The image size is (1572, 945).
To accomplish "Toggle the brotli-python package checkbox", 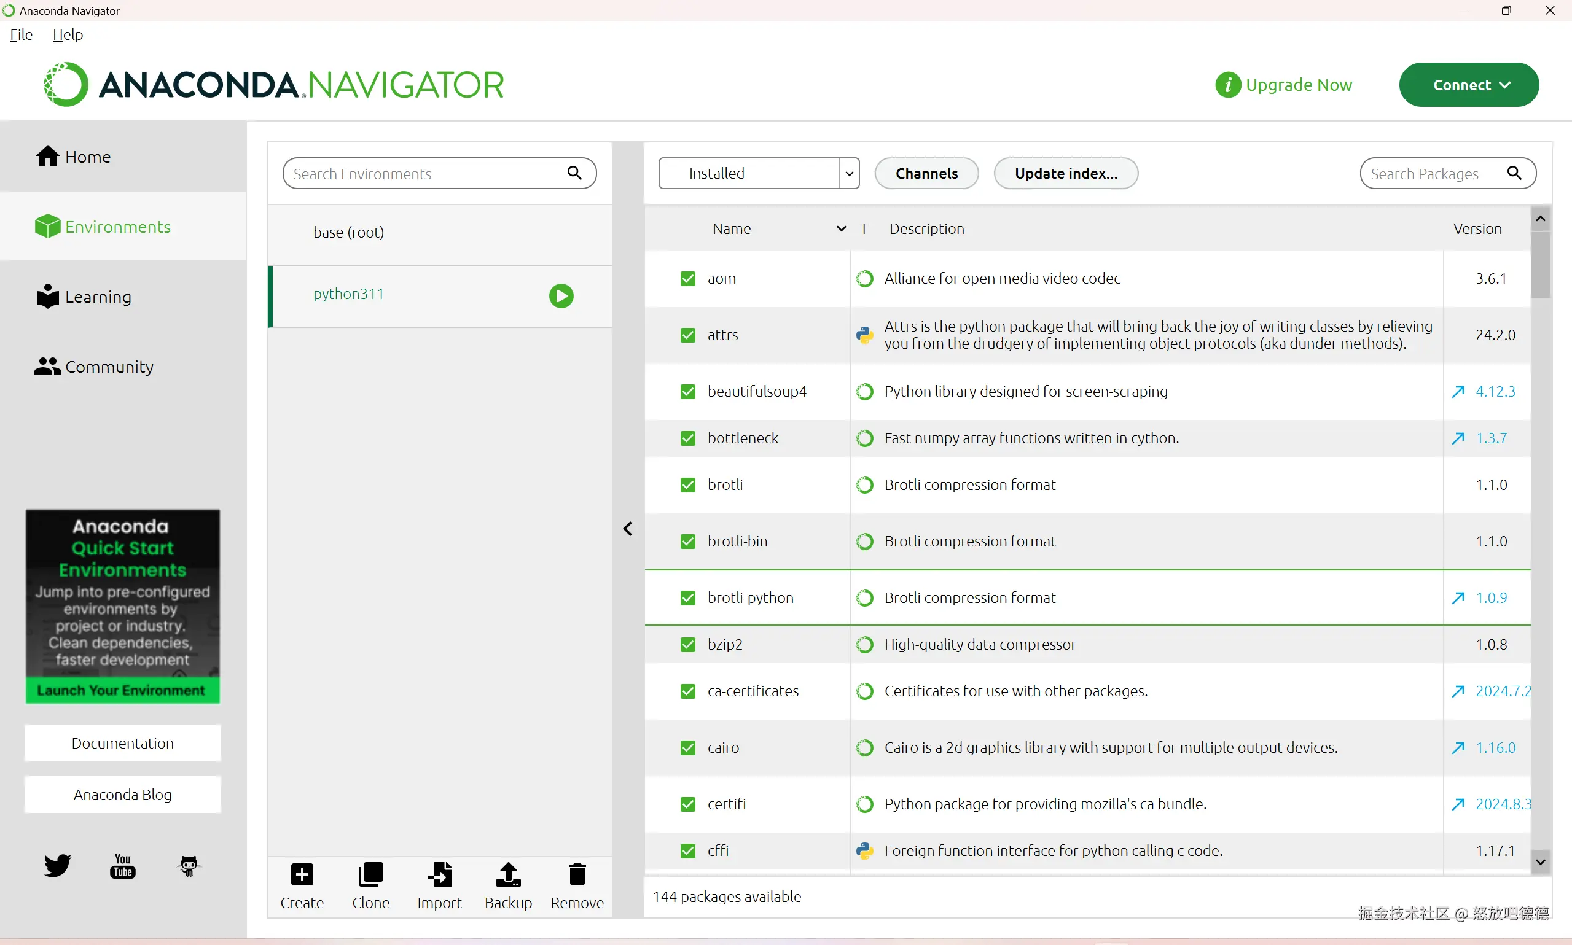I will pyautogui.click(x=688, y=598).
